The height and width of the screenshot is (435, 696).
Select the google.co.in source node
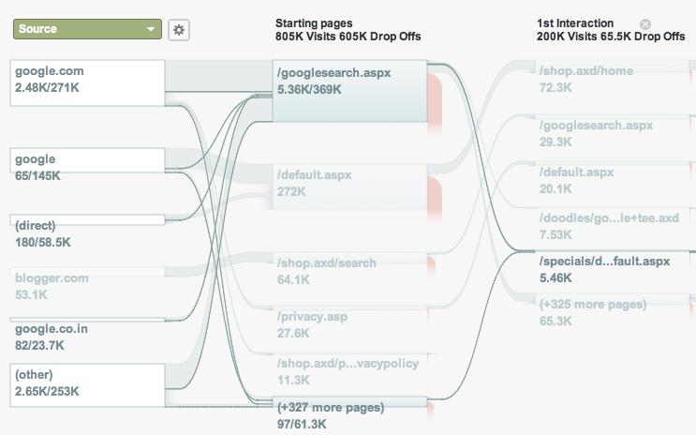point(87,319)
